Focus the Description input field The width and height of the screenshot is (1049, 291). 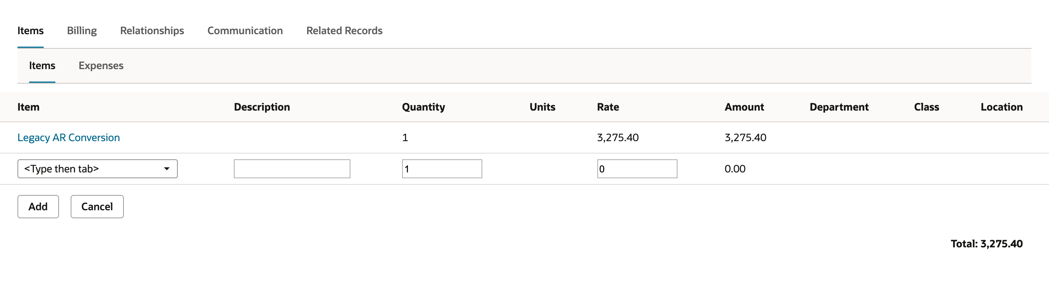point(292,169)
